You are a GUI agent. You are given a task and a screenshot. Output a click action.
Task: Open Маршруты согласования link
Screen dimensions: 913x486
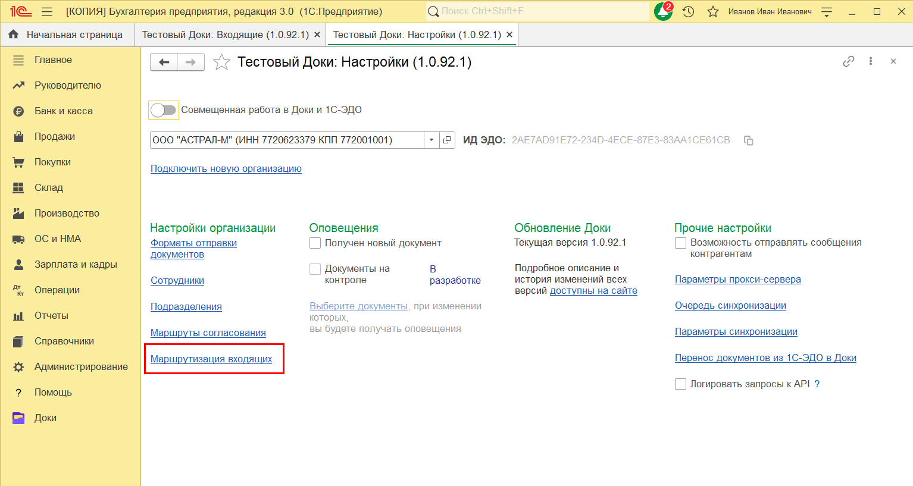click(208, 333)
